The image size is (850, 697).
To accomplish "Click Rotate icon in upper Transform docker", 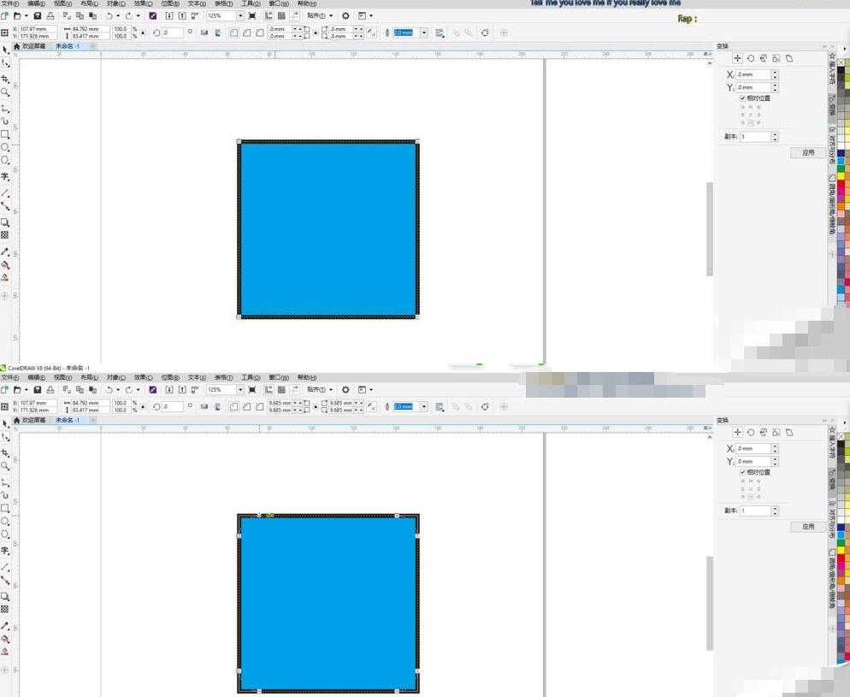I will (x=751, y=58).
